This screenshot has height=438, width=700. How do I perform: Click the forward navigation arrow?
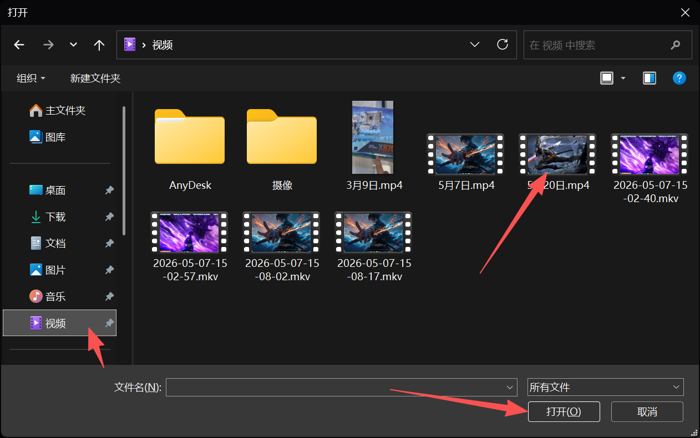point(48,45)
